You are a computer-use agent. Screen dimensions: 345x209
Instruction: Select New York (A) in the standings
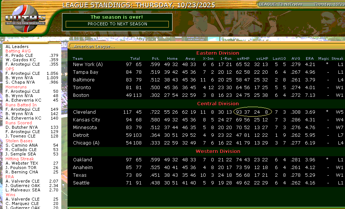[x=88, y=65]
